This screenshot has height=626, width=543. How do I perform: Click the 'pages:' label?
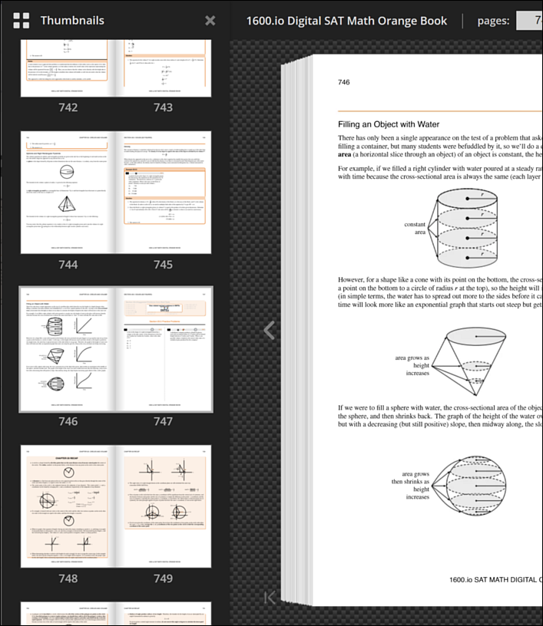coord(493,21)
